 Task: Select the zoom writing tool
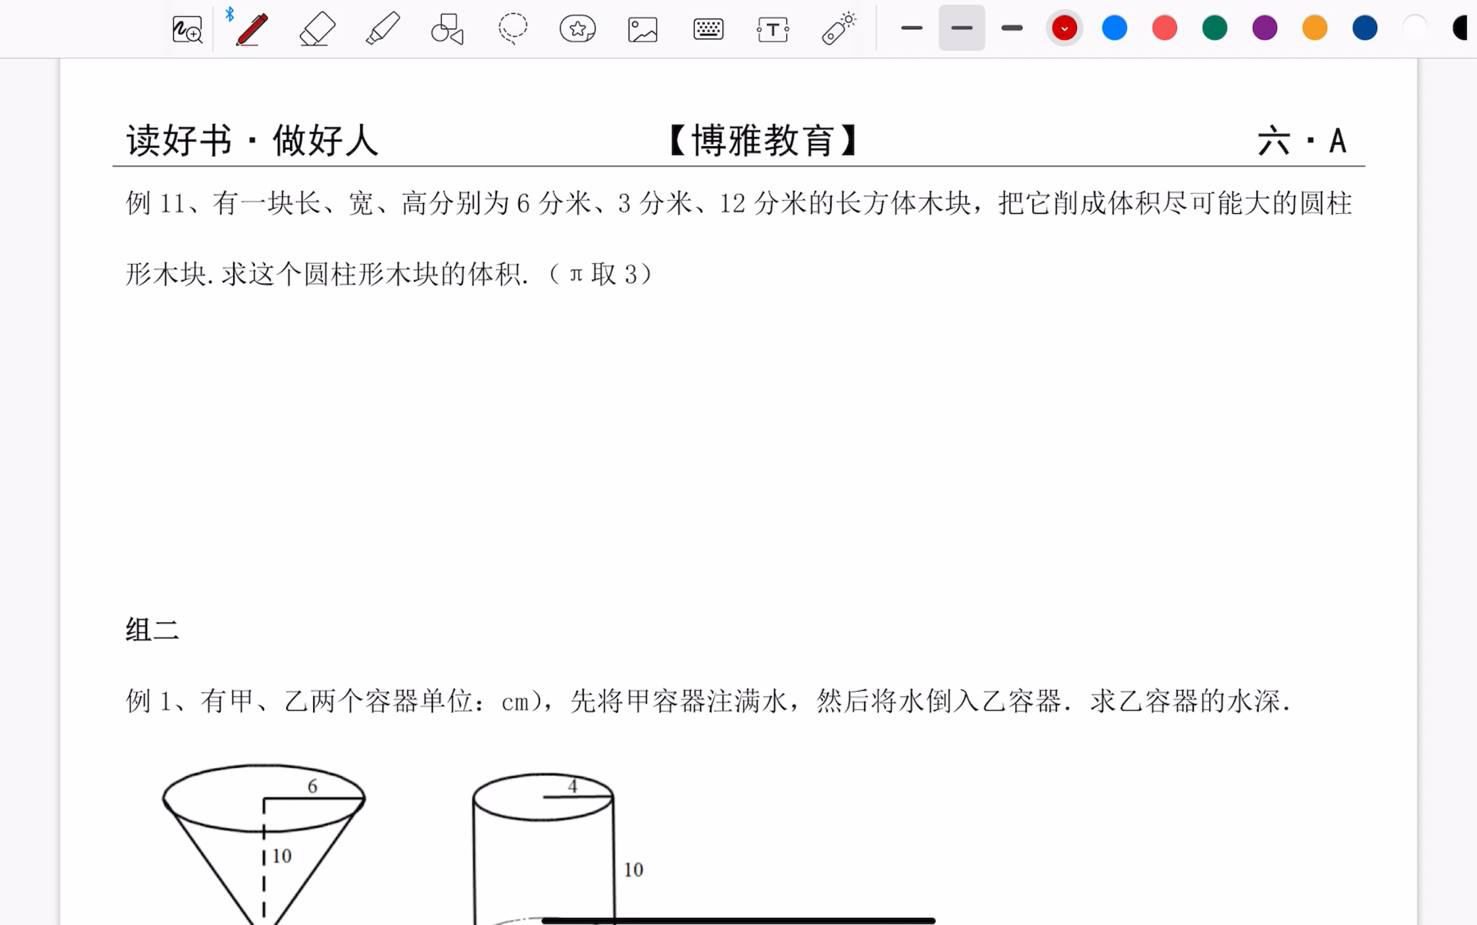click(187, 29)
